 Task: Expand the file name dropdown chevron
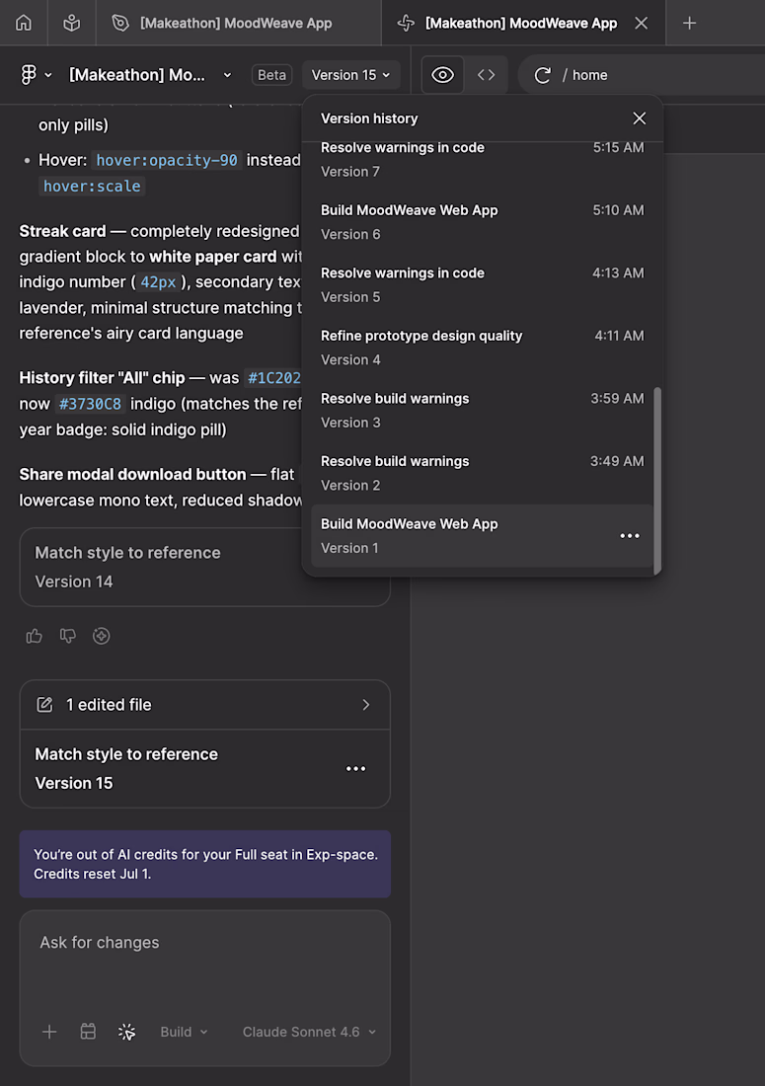[227, 75]
